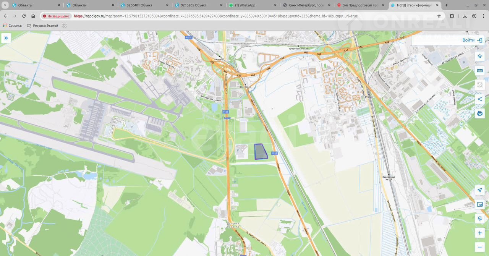
Task: Open the map layers panel
Action: (x=480, y=56)
